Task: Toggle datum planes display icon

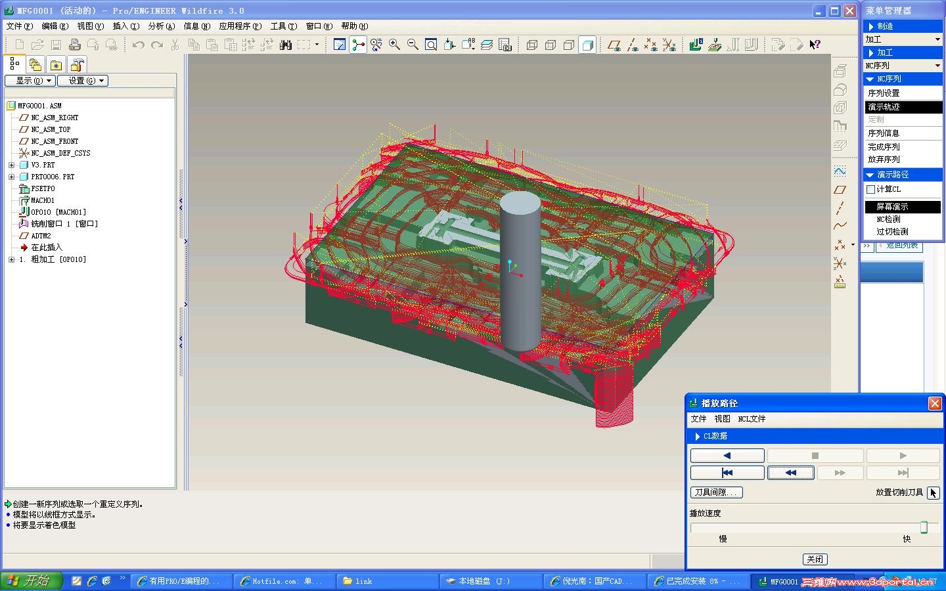Action: point(614,45)
